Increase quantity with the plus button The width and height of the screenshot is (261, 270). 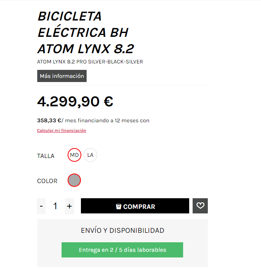pyautogui.click(x=69, y=206)
